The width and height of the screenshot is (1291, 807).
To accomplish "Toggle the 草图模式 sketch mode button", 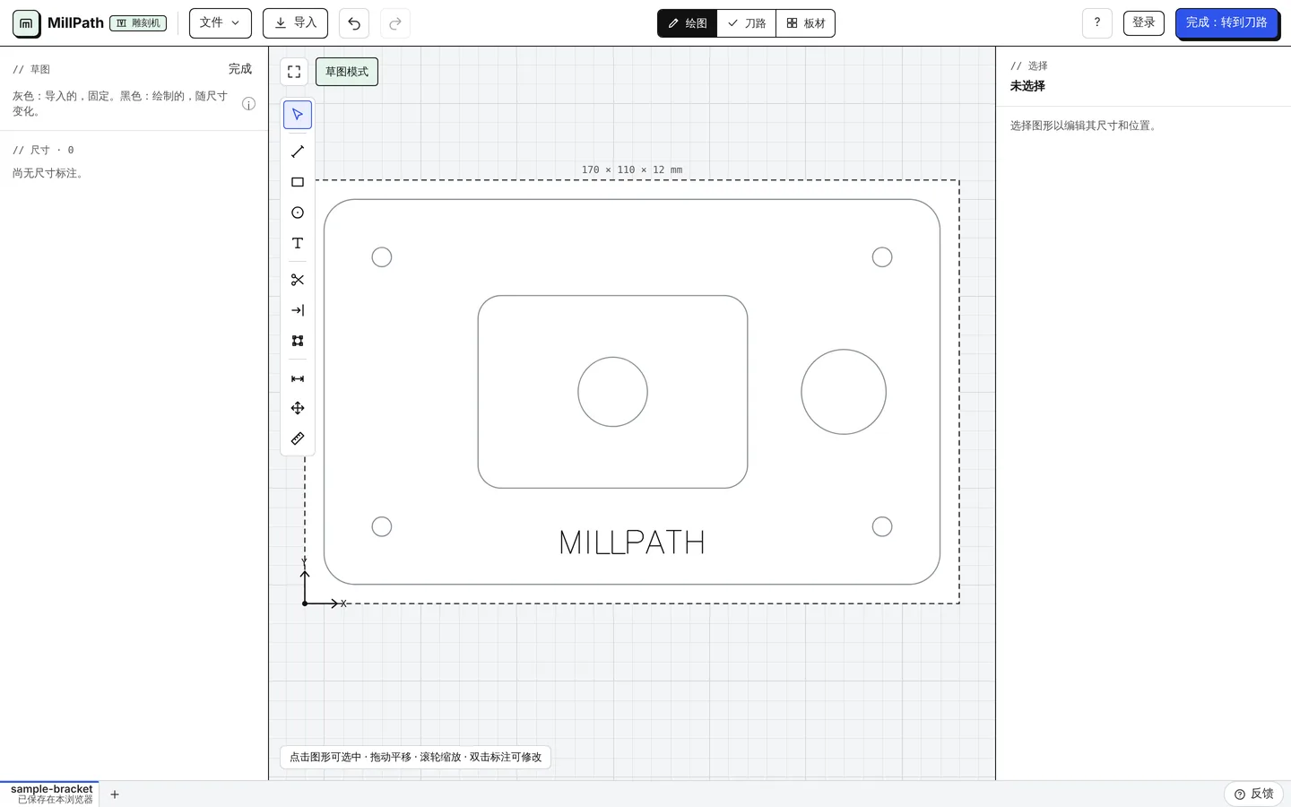I will [347, 72].
